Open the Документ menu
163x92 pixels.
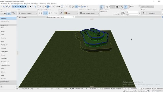[x=27, y=4]
